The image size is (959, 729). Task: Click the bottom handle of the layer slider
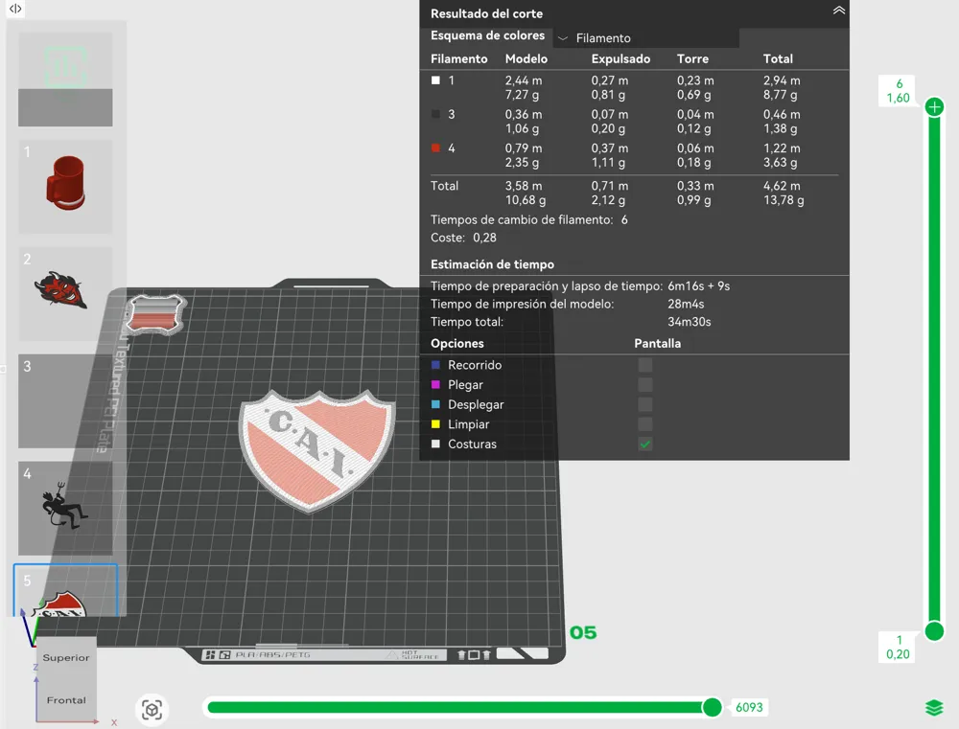tap(934, 630)
